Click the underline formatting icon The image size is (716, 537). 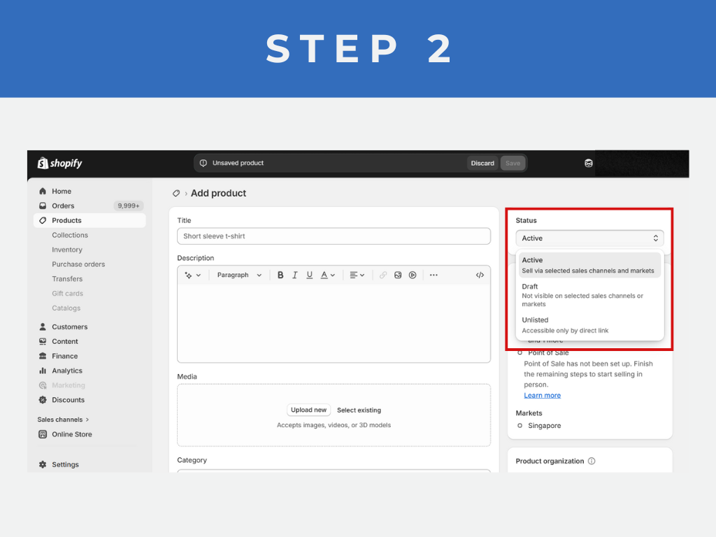pyautogui.click(x=310, y=275)
